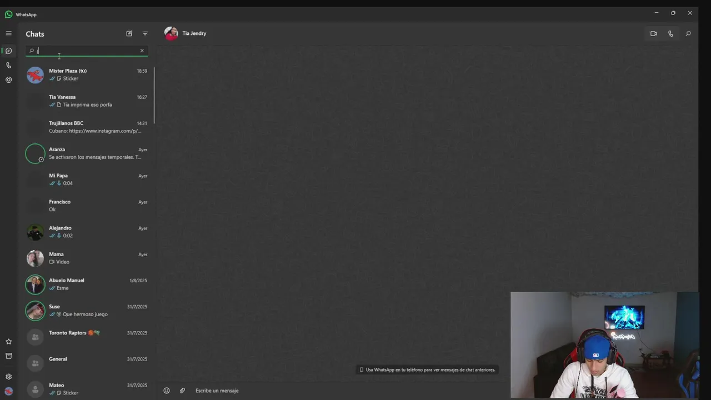The image size is (711, 400).
Task: Open the hamburger navigation menu
Action: pos(8,33)
